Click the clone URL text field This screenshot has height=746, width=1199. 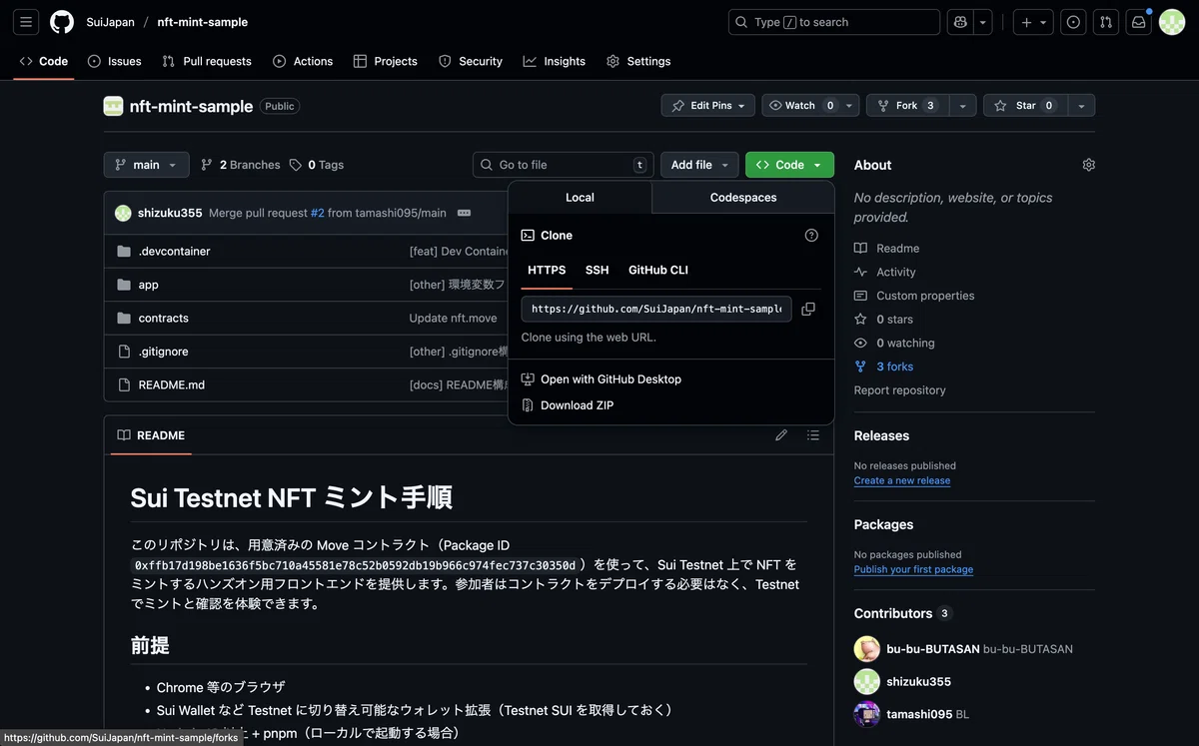[x=656, y=310]
